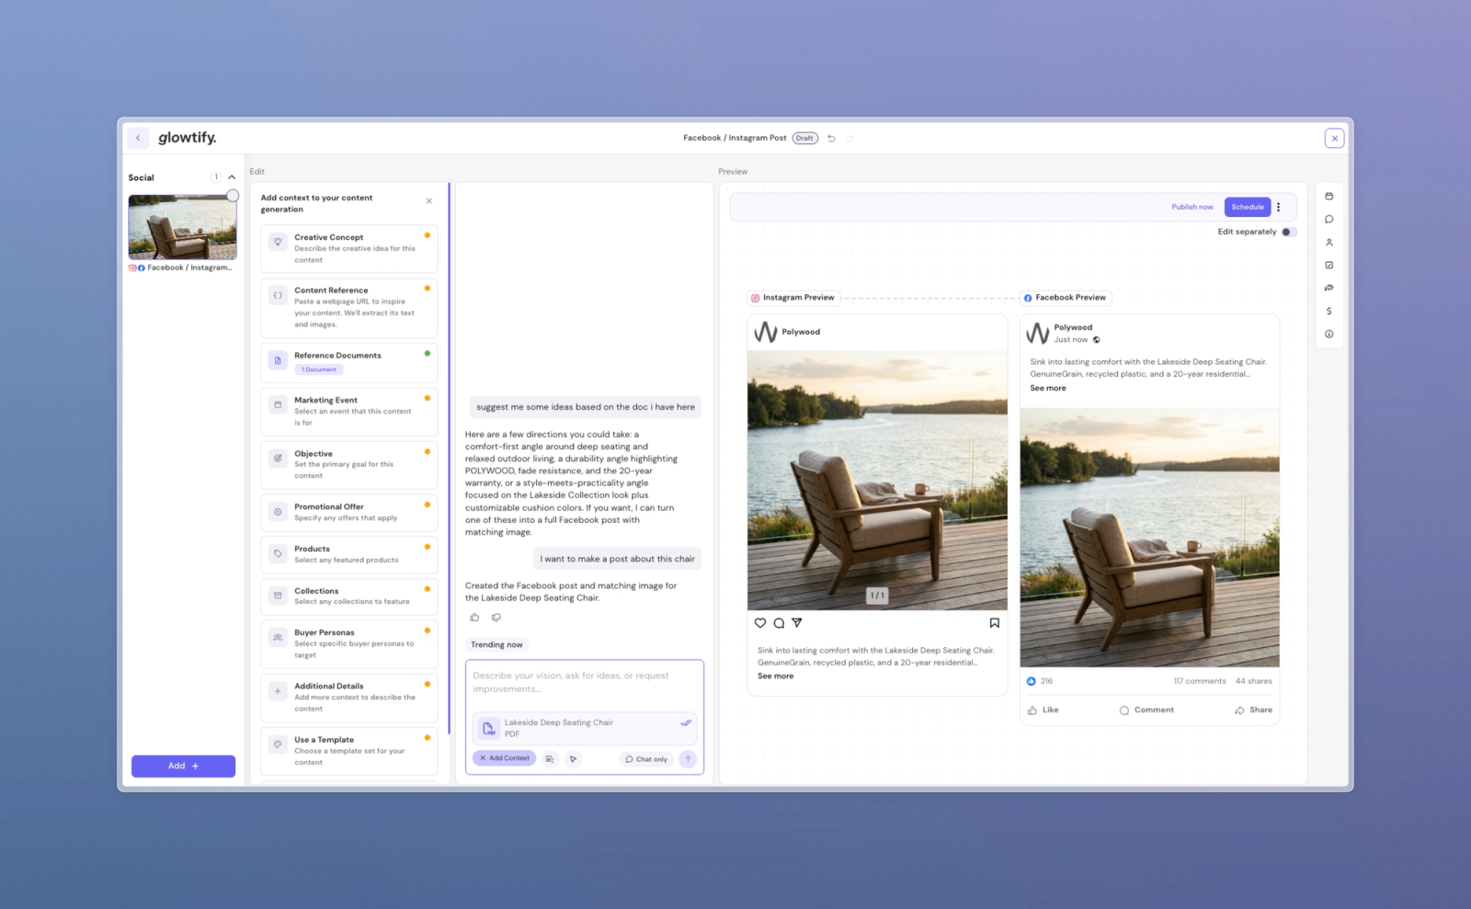Close the editor with the top-right X

[1334, 138]
